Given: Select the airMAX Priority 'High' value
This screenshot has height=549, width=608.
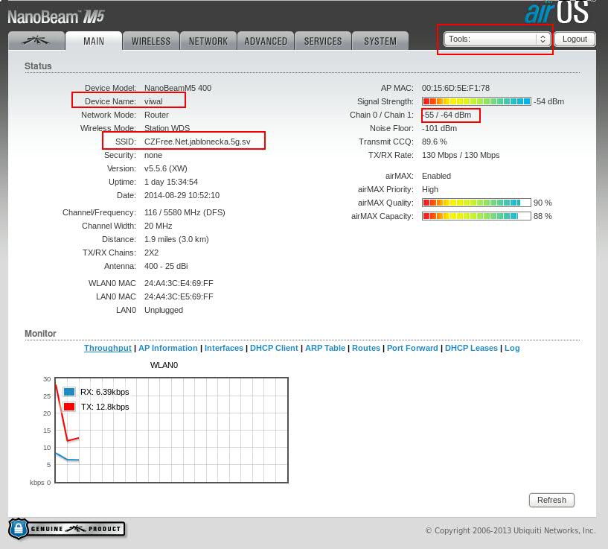Looking at the screenshot, I should tap(430, 189).
